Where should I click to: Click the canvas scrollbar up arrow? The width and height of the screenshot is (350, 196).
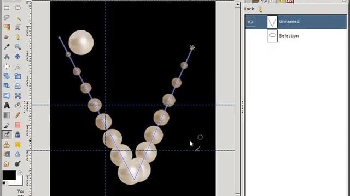click(x=238, y=4)
